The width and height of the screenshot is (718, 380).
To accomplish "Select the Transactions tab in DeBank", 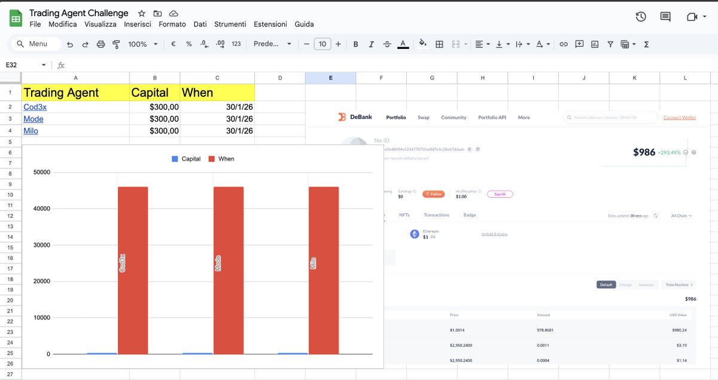I will click(436, 215).
